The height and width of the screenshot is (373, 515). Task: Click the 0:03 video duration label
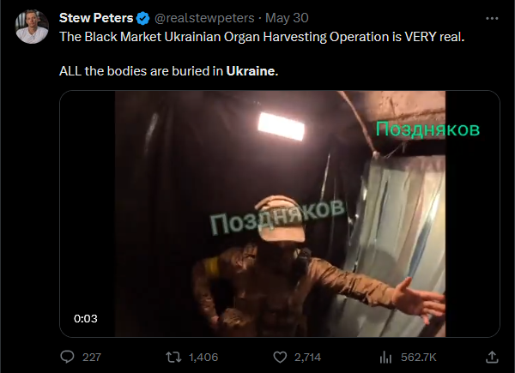(x=86, y=318)
